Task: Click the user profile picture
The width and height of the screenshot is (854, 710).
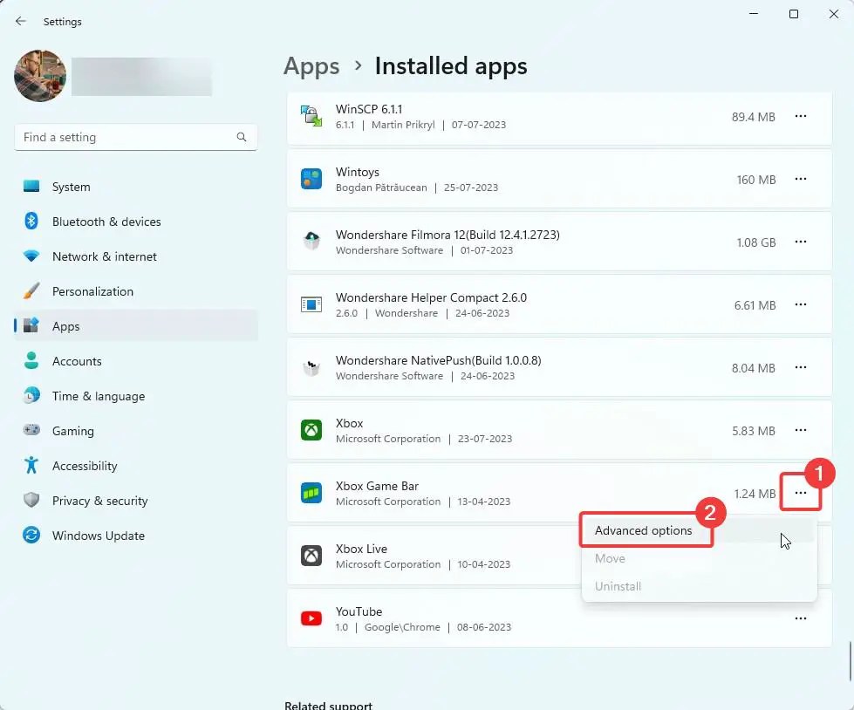Action: tap(40, 76)
